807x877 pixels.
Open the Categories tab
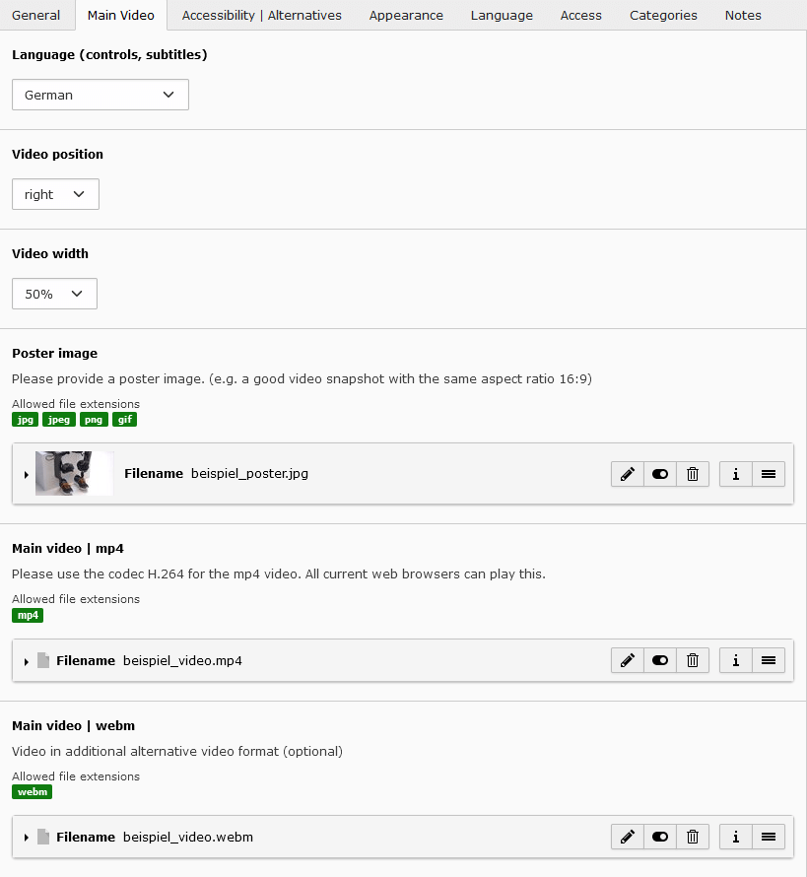663,15
